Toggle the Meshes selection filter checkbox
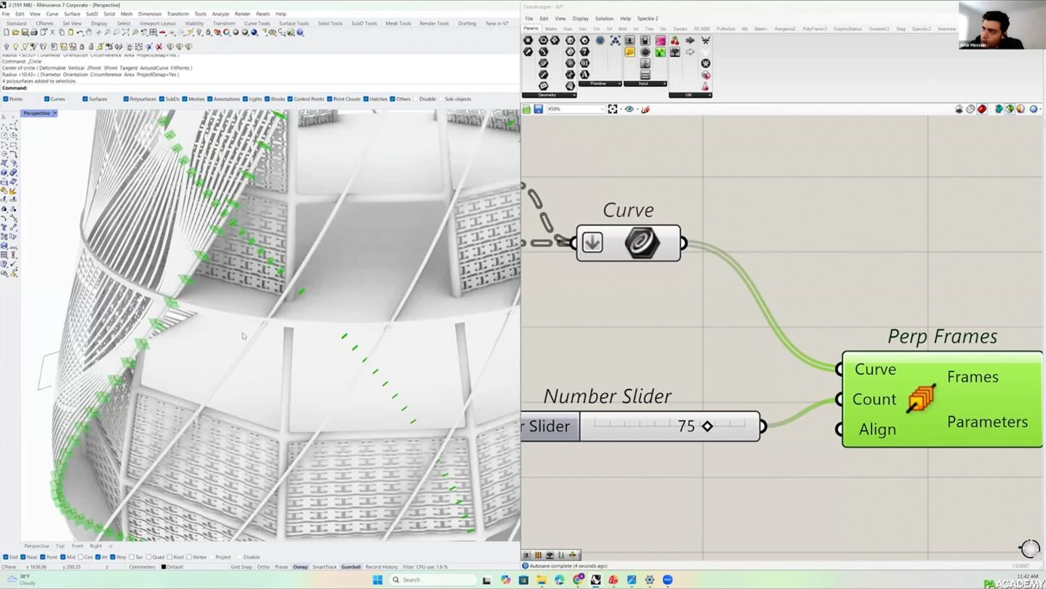This screenshot has width=1046, height=589. click(x=185, y=99)
